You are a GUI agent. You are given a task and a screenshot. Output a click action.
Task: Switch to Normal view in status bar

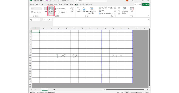point(118,92)
